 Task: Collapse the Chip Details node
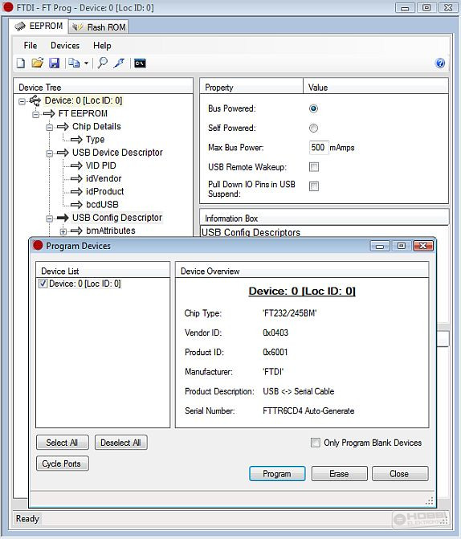(x=50, y=128)
